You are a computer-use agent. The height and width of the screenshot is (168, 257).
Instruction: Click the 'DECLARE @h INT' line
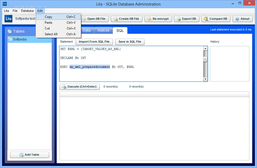click(x=73, y=58)
